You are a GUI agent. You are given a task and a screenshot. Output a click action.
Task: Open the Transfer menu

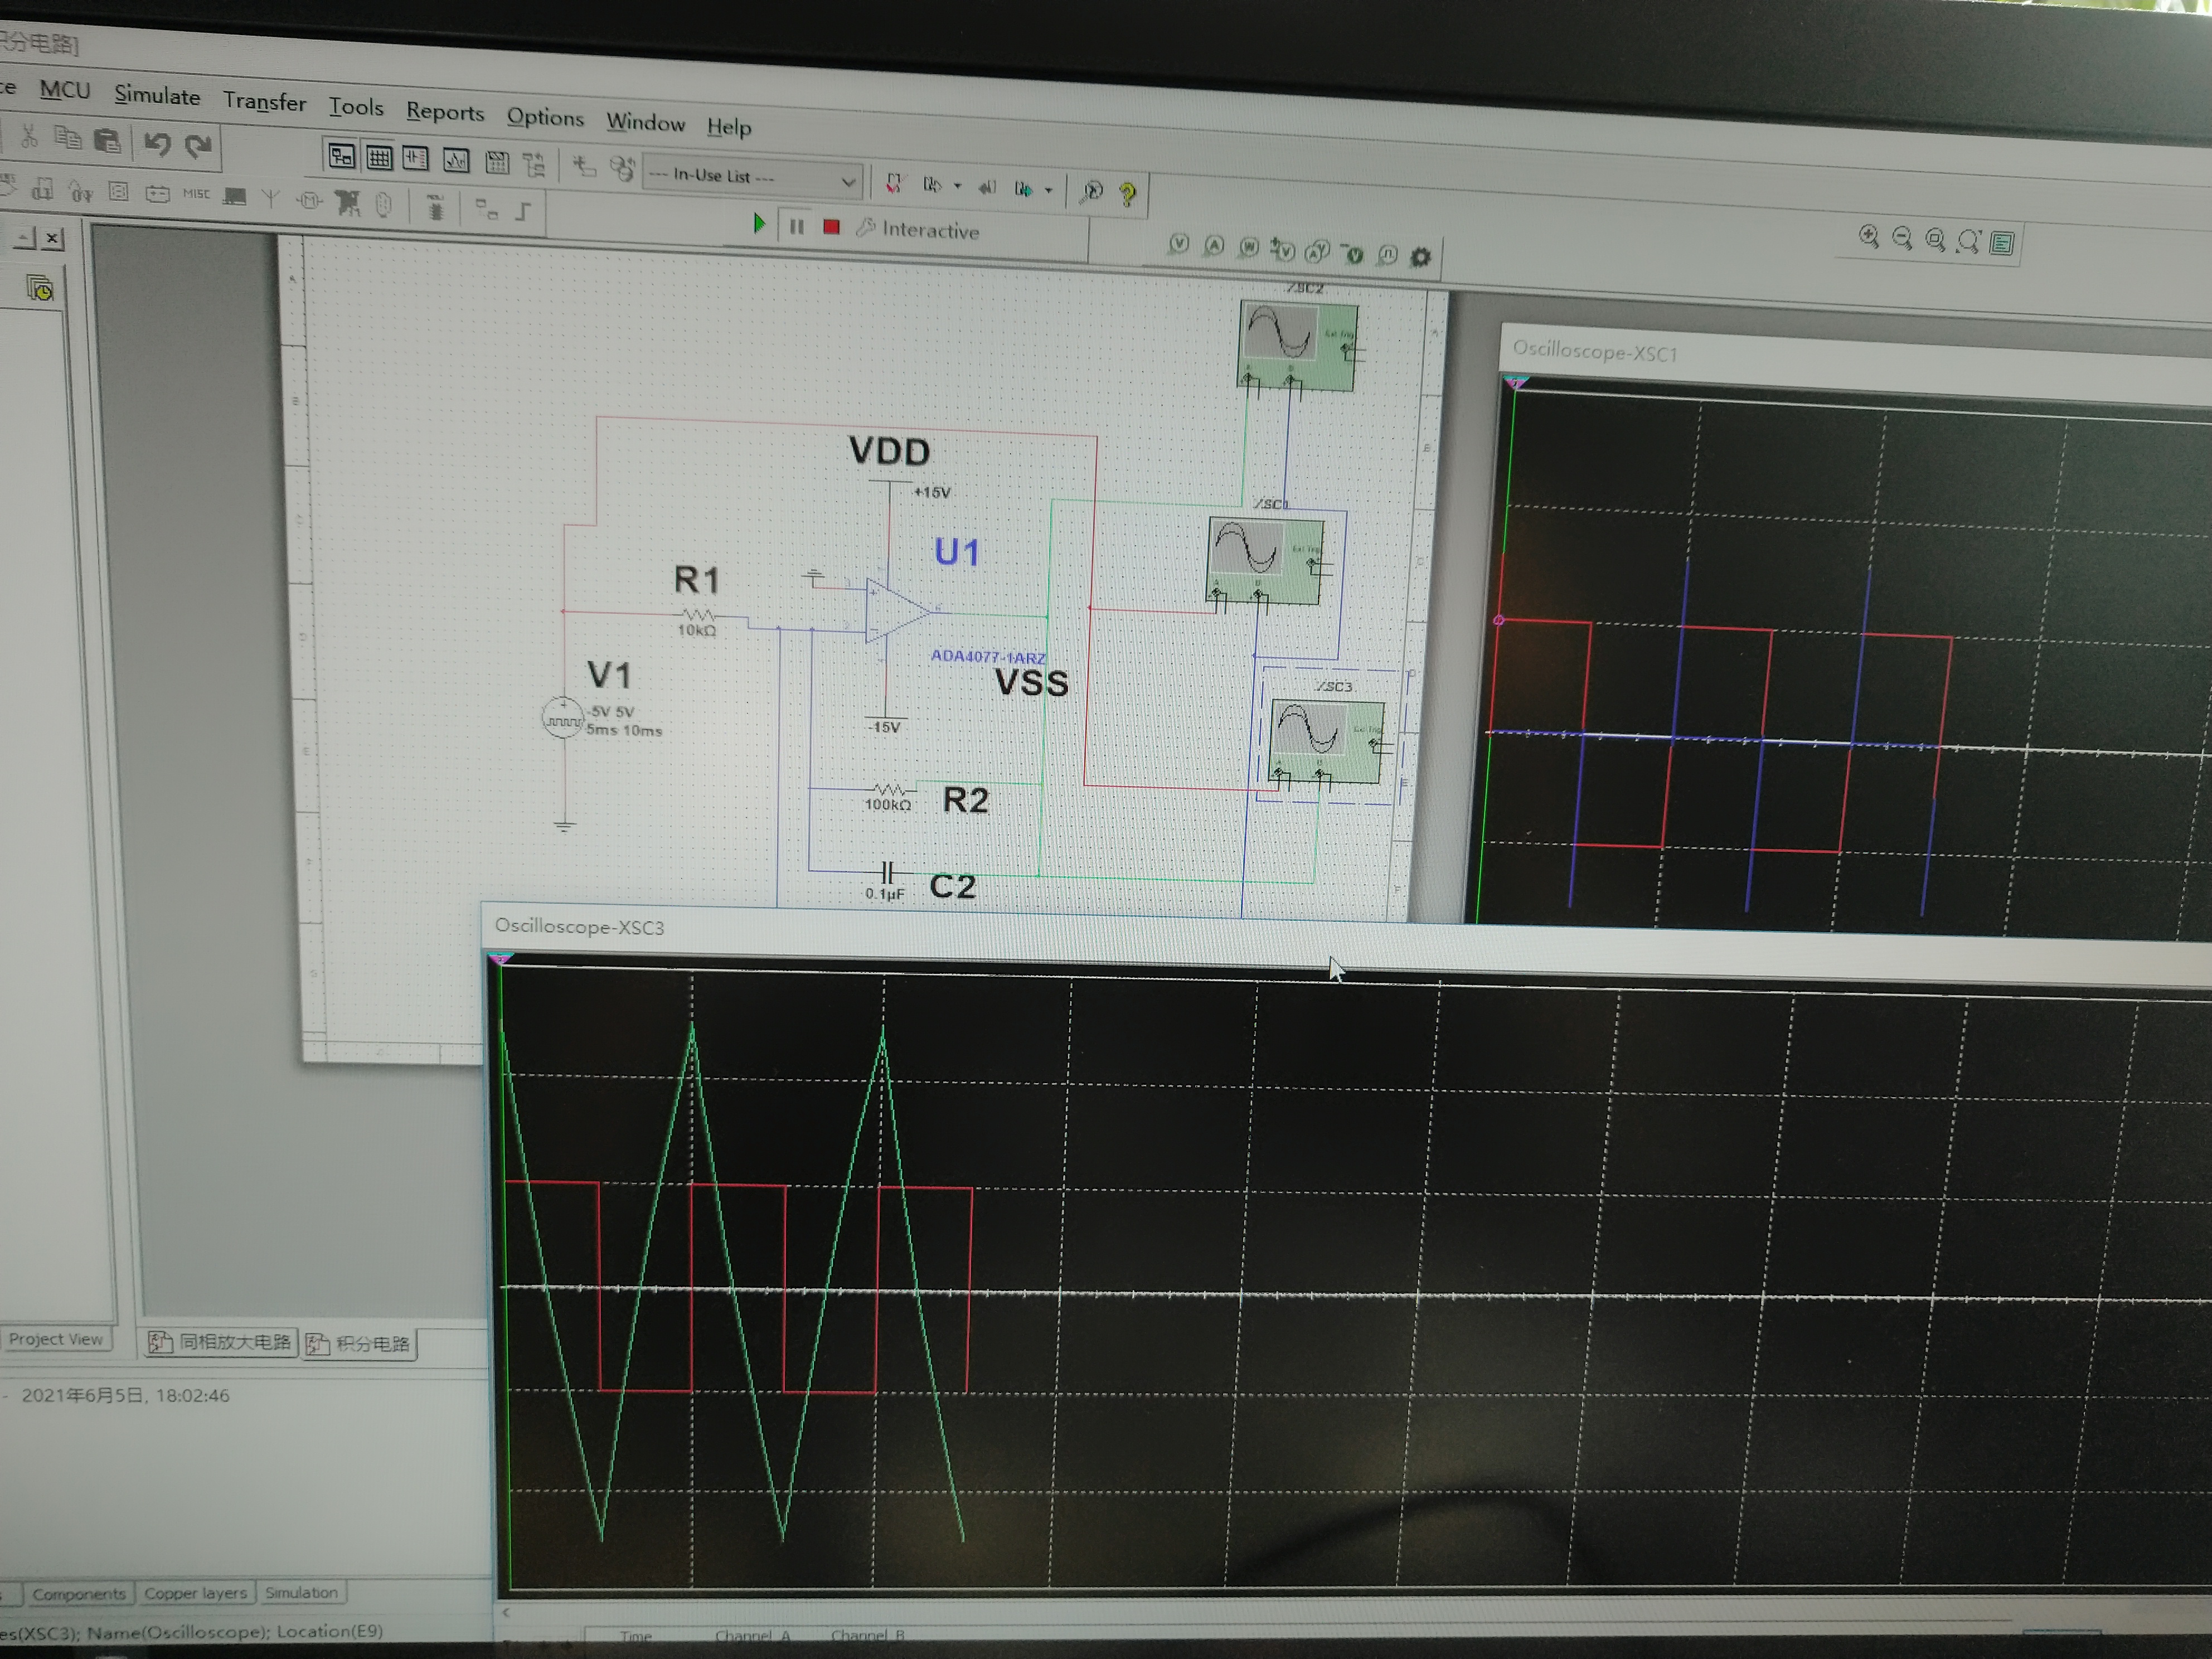264,102
